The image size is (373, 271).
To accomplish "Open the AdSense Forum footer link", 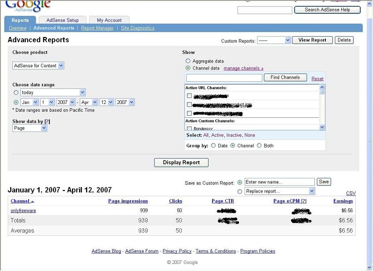I will point(142,251).
